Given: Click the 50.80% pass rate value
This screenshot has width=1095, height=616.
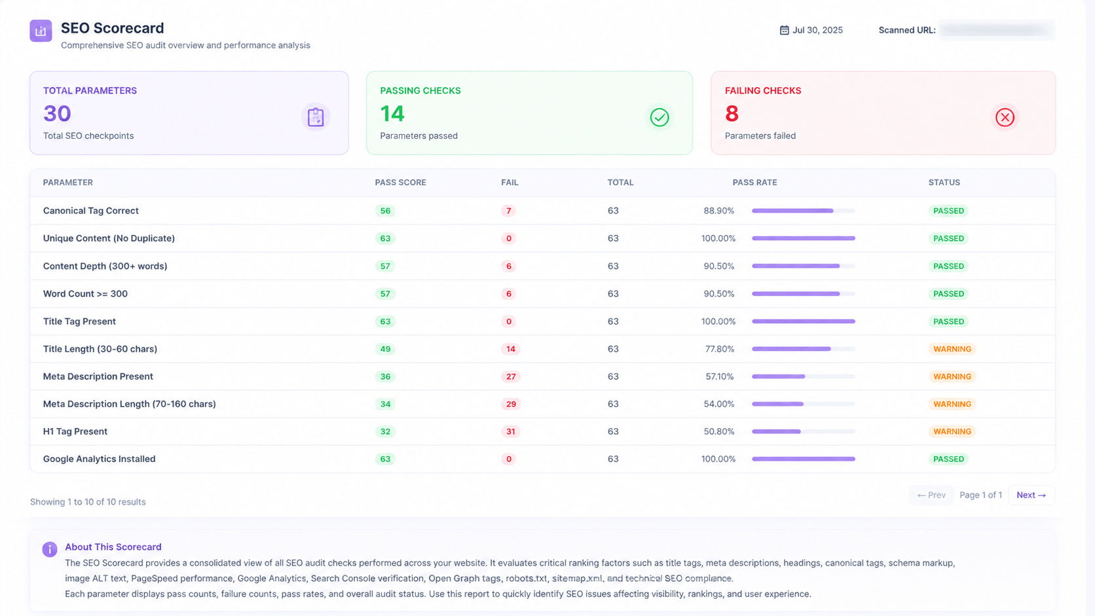Looking at the screenshot, I should point(719,431).
